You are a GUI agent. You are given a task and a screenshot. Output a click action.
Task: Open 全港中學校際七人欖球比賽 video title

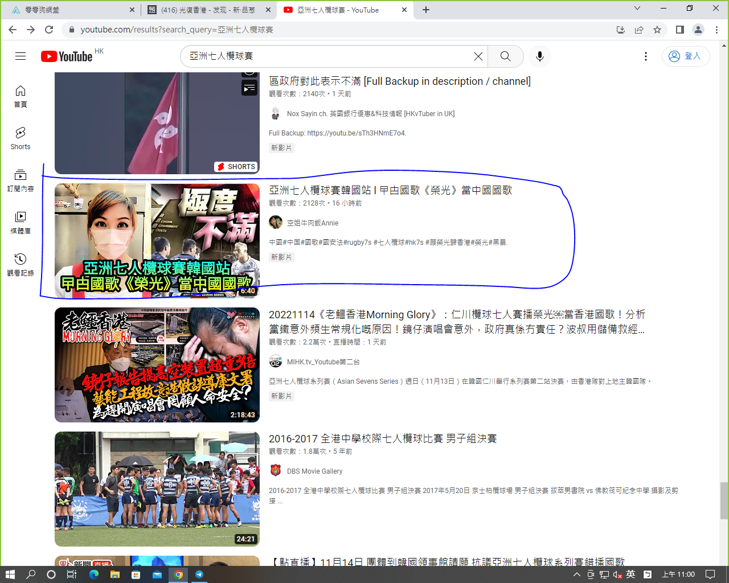383,438
